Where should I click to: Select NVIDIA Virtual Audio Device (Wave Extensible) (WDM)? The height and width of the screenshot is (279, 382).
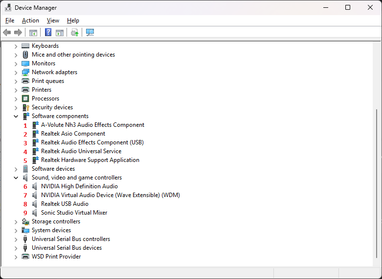(111, 195)
